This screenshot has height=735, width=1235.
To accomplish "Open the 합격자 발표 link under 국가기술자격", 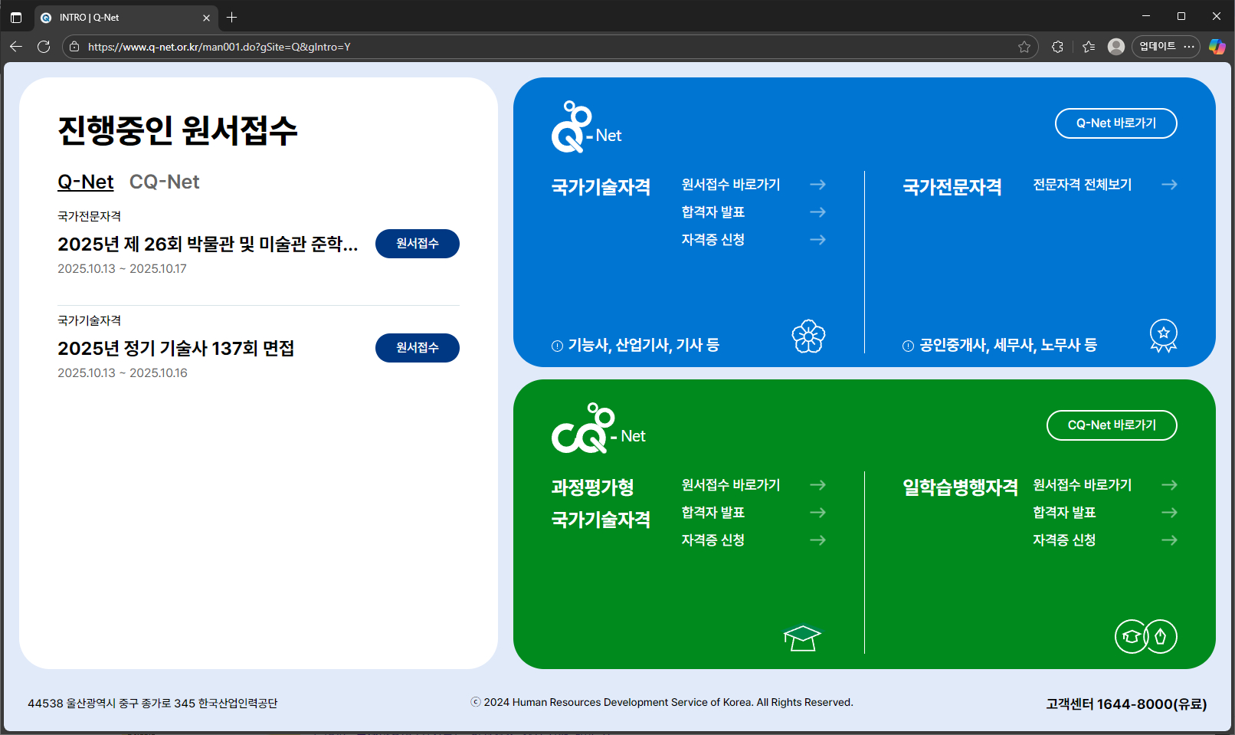I will pyautogui.click(x=712, y=212).
